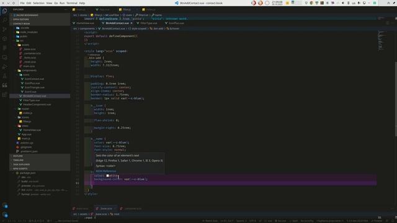Open the Accounts icon in activity bar
The height and width of the screenshot is (223, 397).
(x=4, y=206)
